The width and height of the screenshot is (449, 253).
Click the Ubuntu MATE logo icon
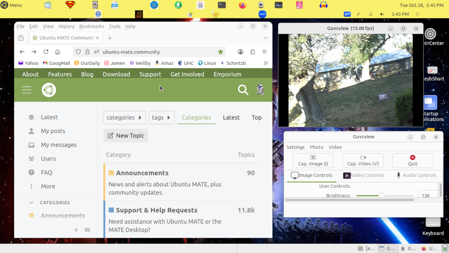49,90
